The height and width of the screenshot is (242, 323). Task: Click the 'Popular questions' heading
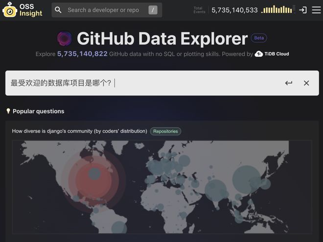coord(38,111)
